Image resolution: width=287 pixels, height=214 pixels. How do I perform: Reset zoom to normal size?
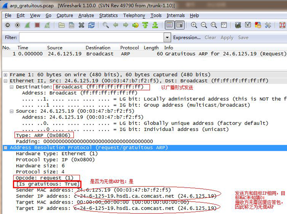pos(214,25)
